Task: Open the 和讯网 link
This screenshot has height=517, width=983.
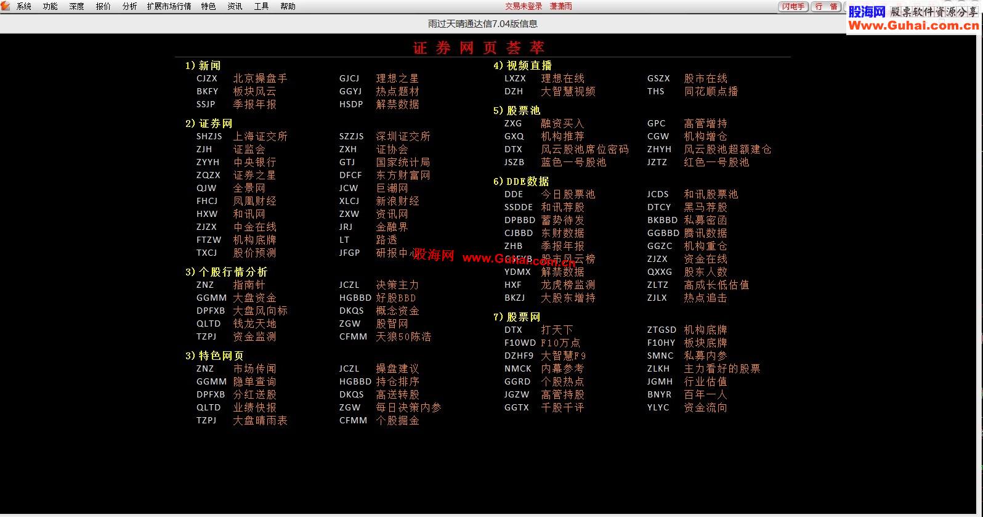Action: coord(249,214)
